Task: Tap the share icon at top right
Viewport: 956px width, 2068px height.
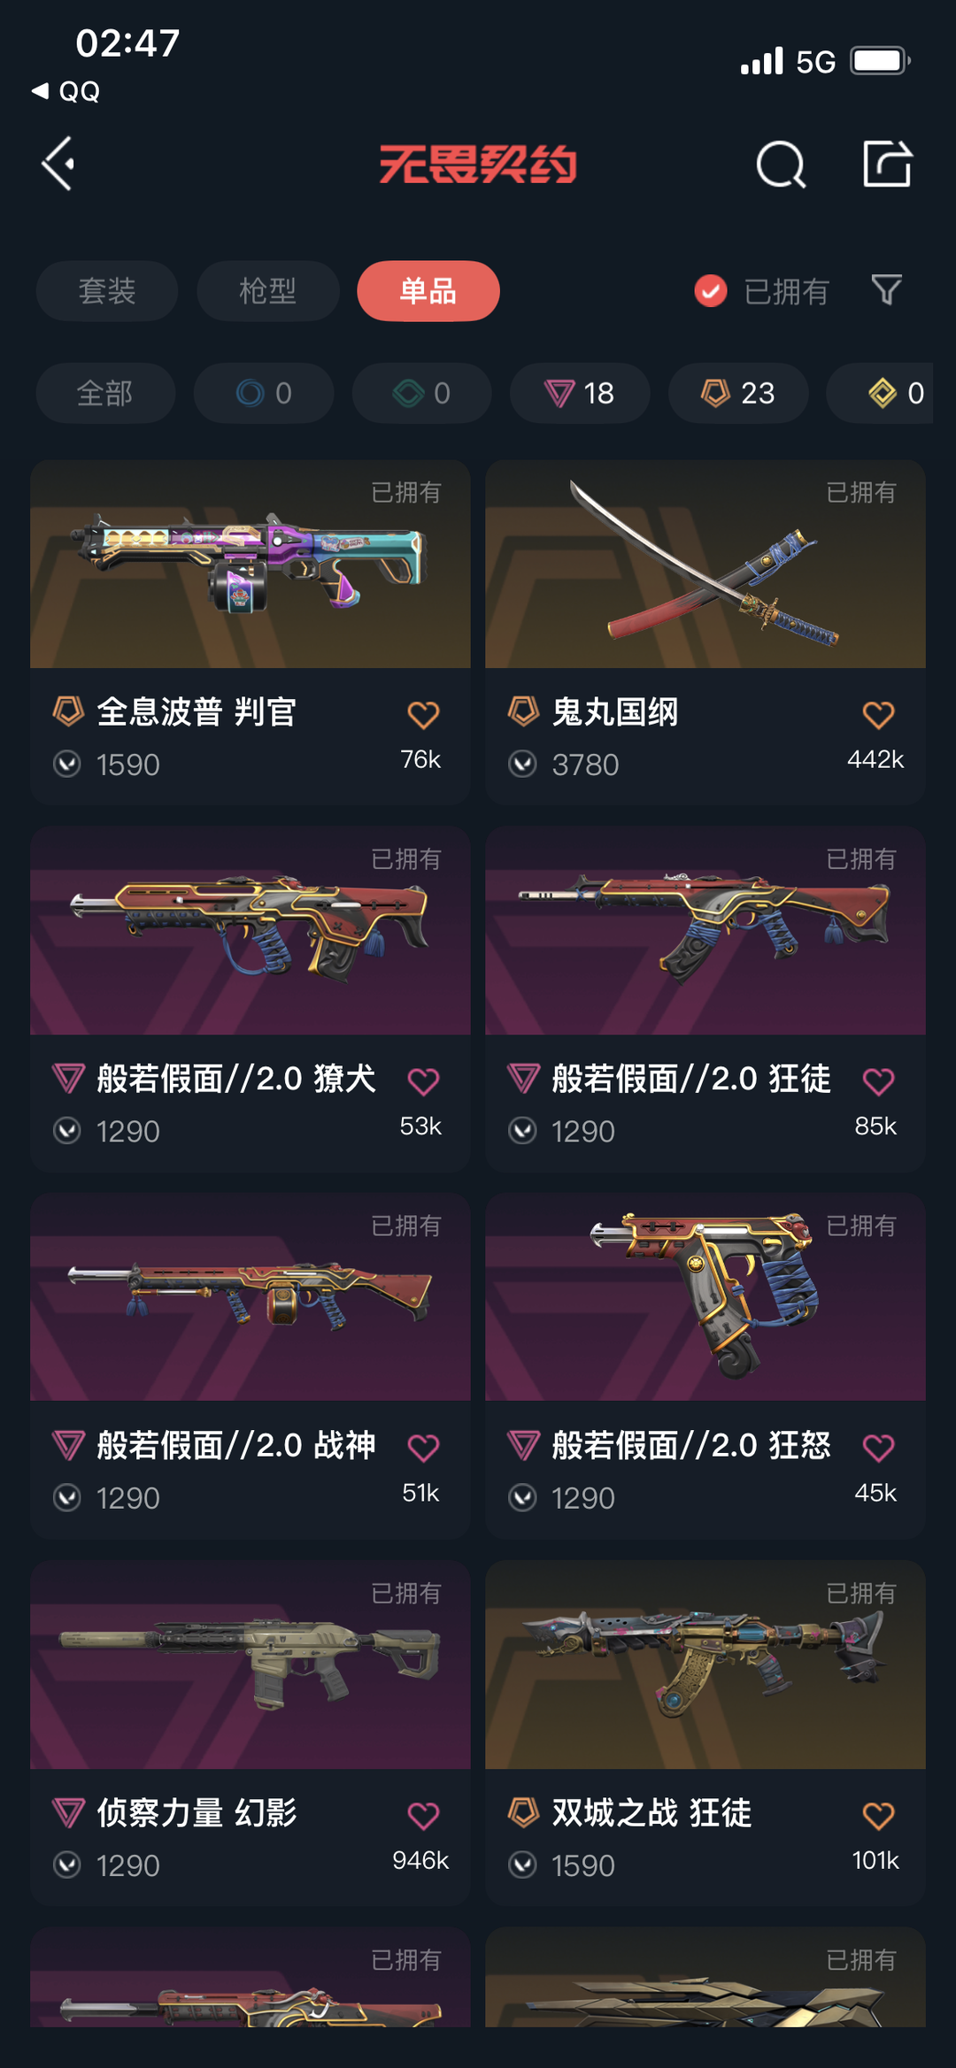Action: 887,164
